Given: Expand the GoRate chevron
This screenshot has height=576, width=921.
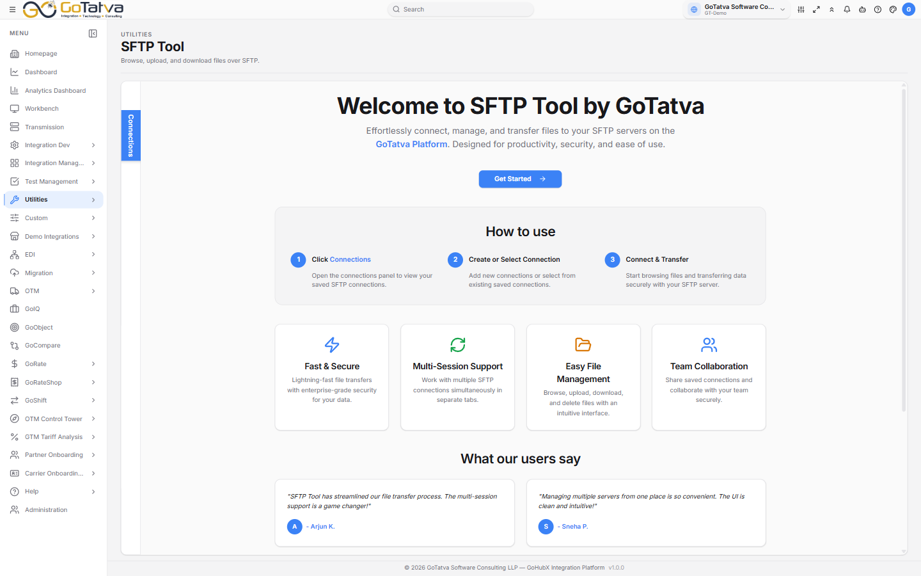Looking at the screenshot, I should tap(93, 364).
